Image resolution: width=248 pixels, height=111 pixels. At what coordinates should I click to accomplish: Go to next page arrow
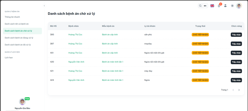239,90
